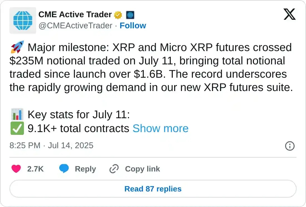Unfollow toggle via the Follow link
Screen dimensions: 306x207
133,26
